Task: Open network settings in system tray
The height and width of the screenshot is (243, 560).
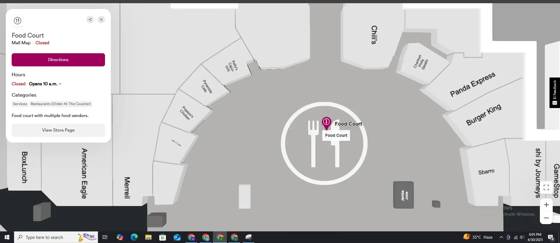Action: [516, 237]
